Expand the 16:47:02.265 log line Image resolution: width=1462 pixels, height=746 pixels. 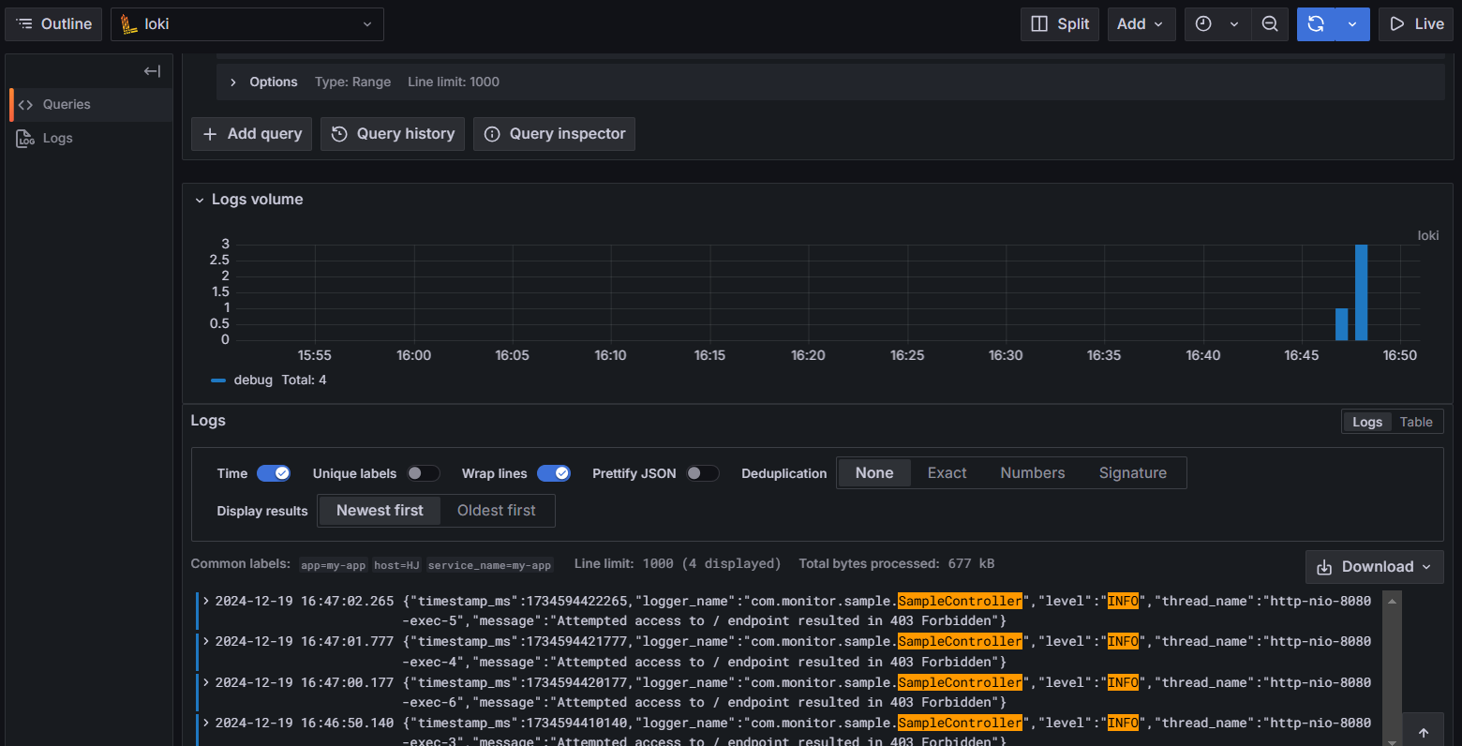[x=206, y=601]
